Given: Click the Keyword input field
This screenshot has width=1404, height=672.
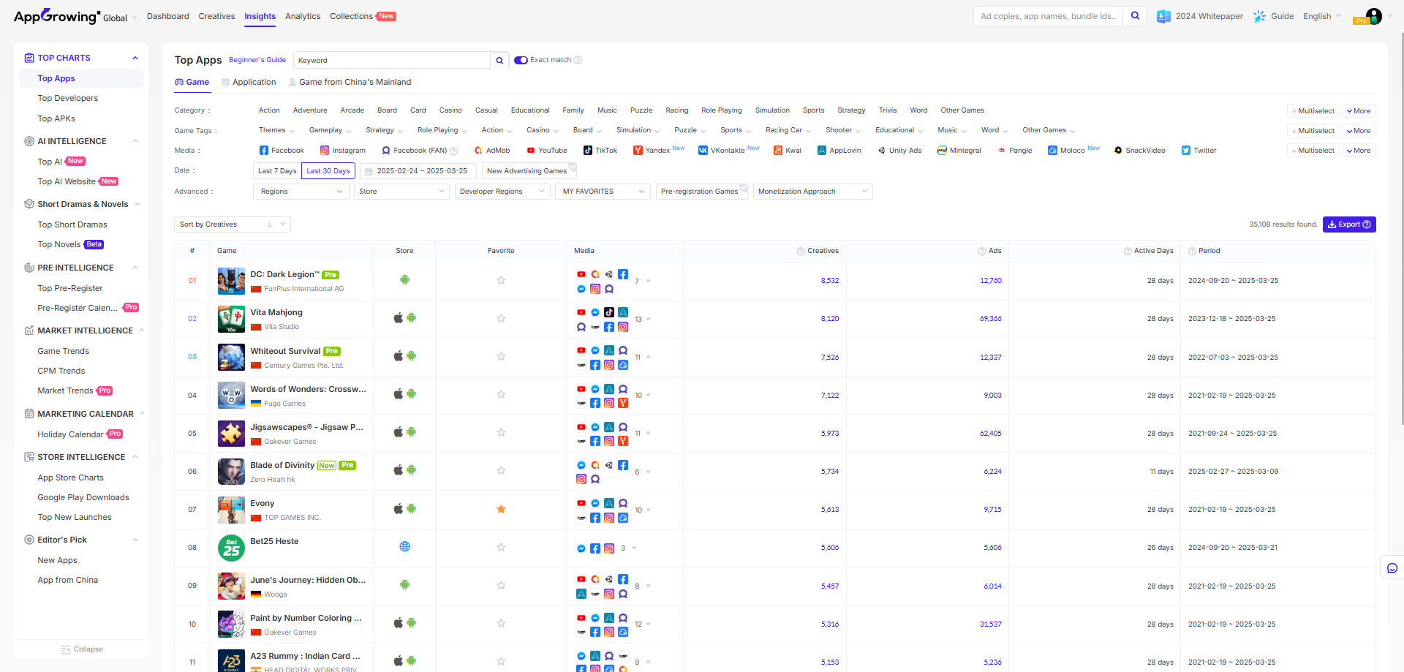Looking at the screenshot, I should click(x=392, y=61).
